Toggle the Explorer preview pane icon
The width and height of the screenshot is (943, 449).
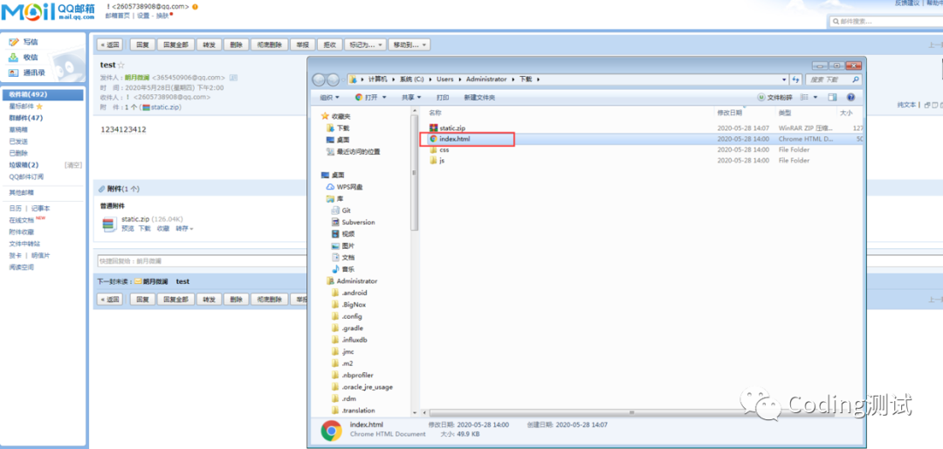click(x=832, y=98)
